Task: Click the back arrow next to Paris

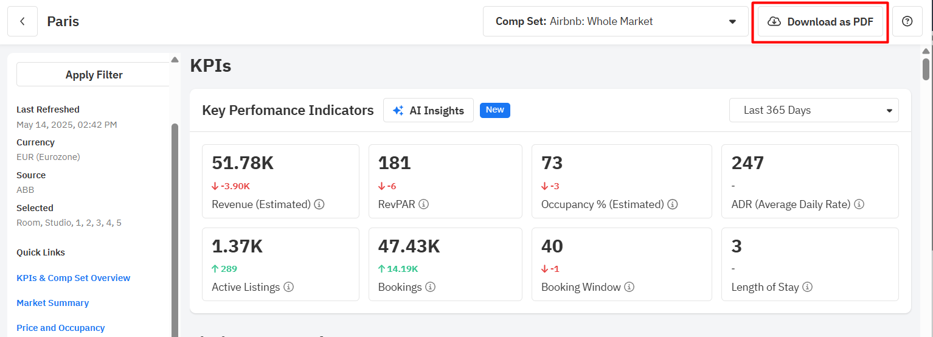Action: (23, 21)
